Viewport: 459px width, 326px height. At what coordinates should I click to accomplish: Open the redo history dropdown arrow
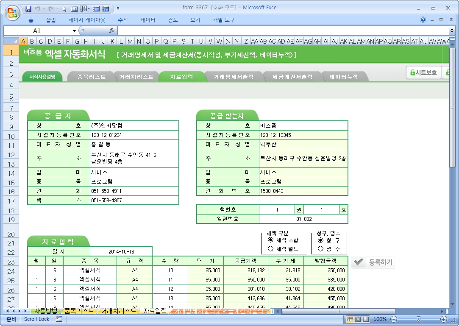pyautogui.click(x=57, y=9)
